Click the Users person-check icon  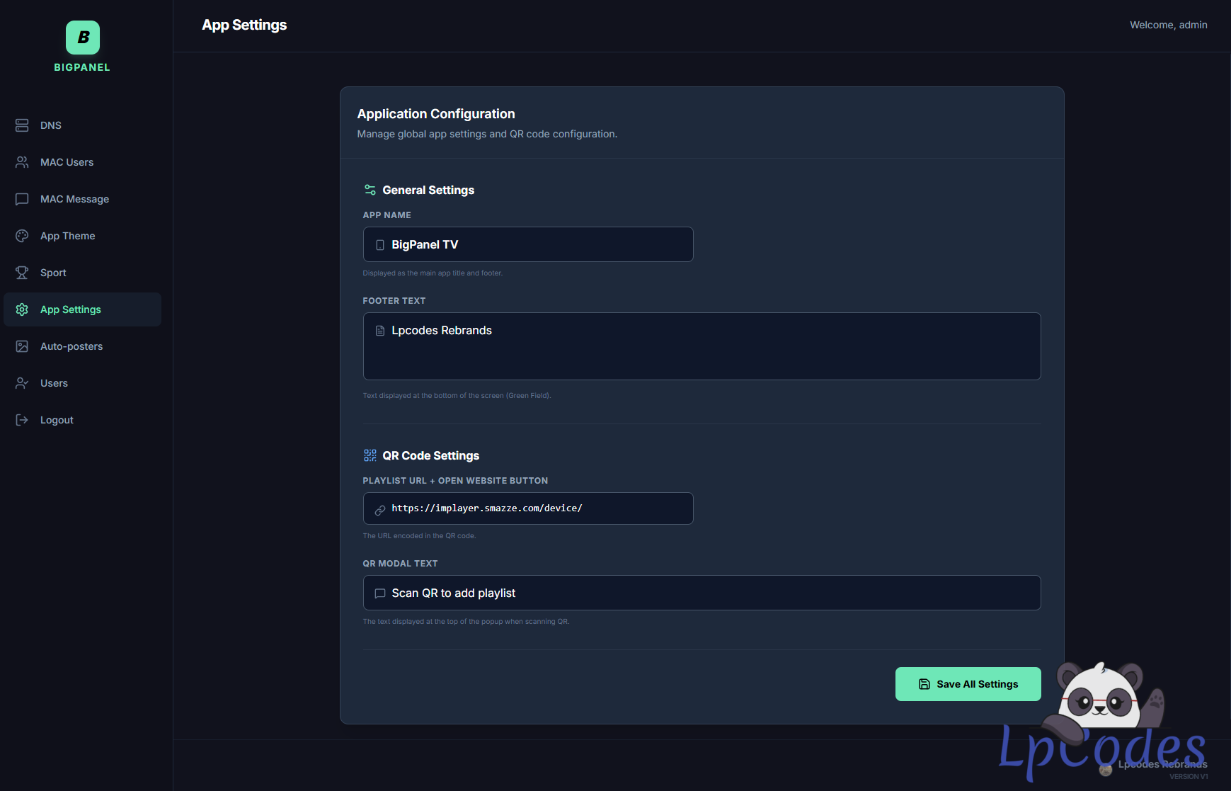tap(22, 383)
